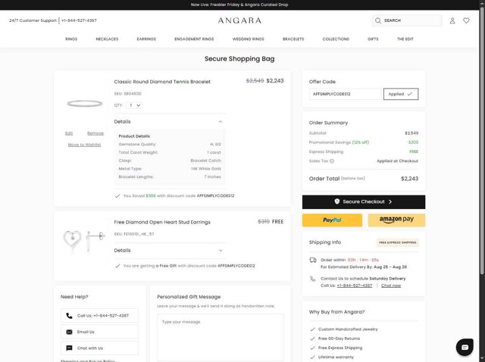The image size is (485, 362).
Task: Click Edit under the bracelet image
Action: pyautogui.click(x=69, y=133)
